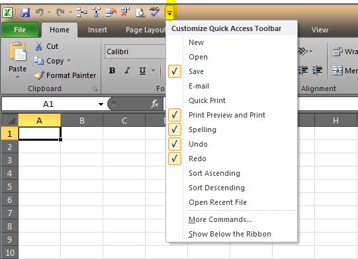Select column H header
This screenshot has height=259, width=358.
click(336, 121)
